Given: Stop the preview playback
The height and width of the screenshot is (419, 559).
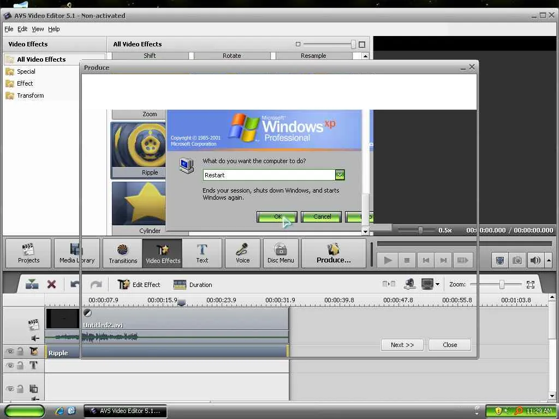Looking at the screenshot, I should pos(407,260).
